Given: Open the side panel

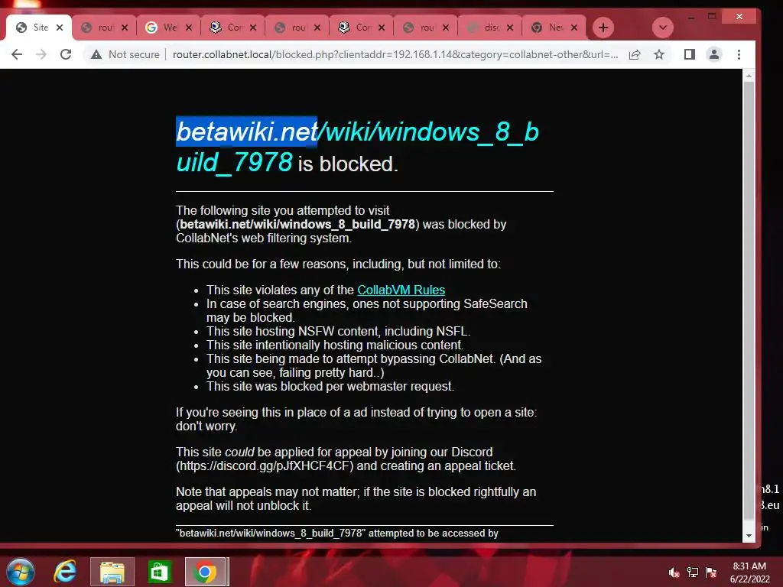Looking at the screenshot, I should click(x=690, y=54).
